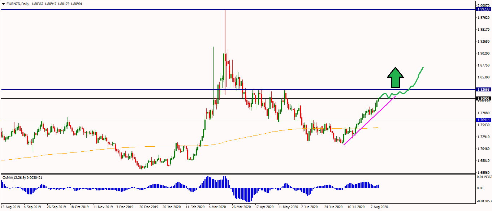This screenshot has width=492, height=211.
Task: Click the 16 Jul 2020 date label
Action: pyautogui.click(x=357, y=207)
